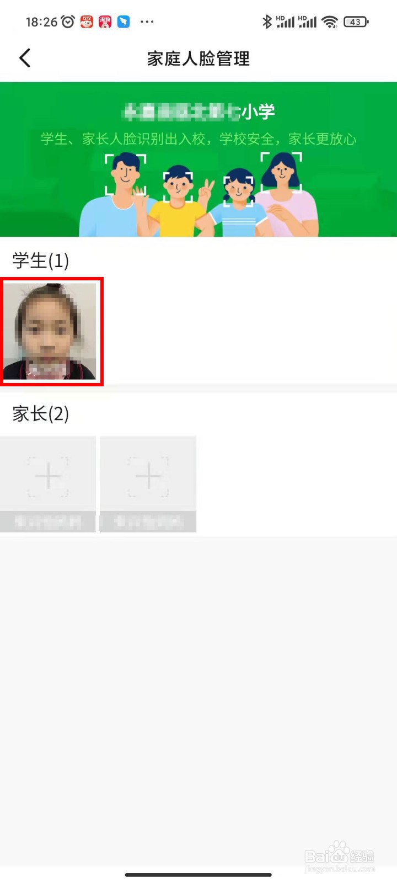Tap the second parent's blurred label
This screenshot has height=883, width=397.
[148, 522]
